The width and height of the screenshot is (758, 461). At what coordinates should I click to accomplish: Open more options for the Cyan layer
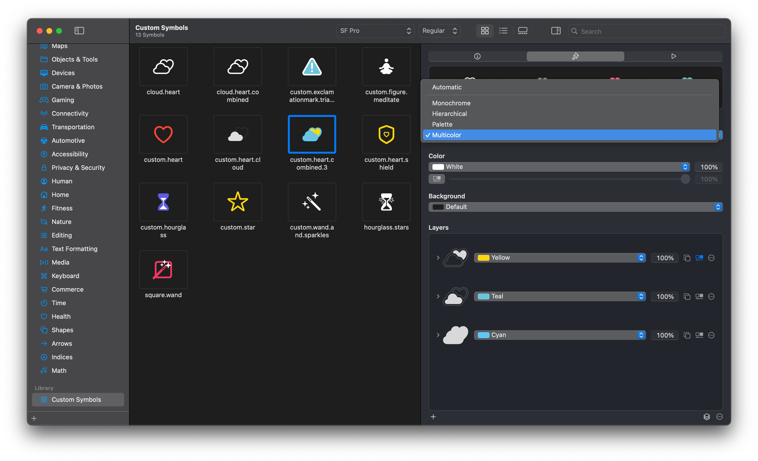click(x=711, y=335)
